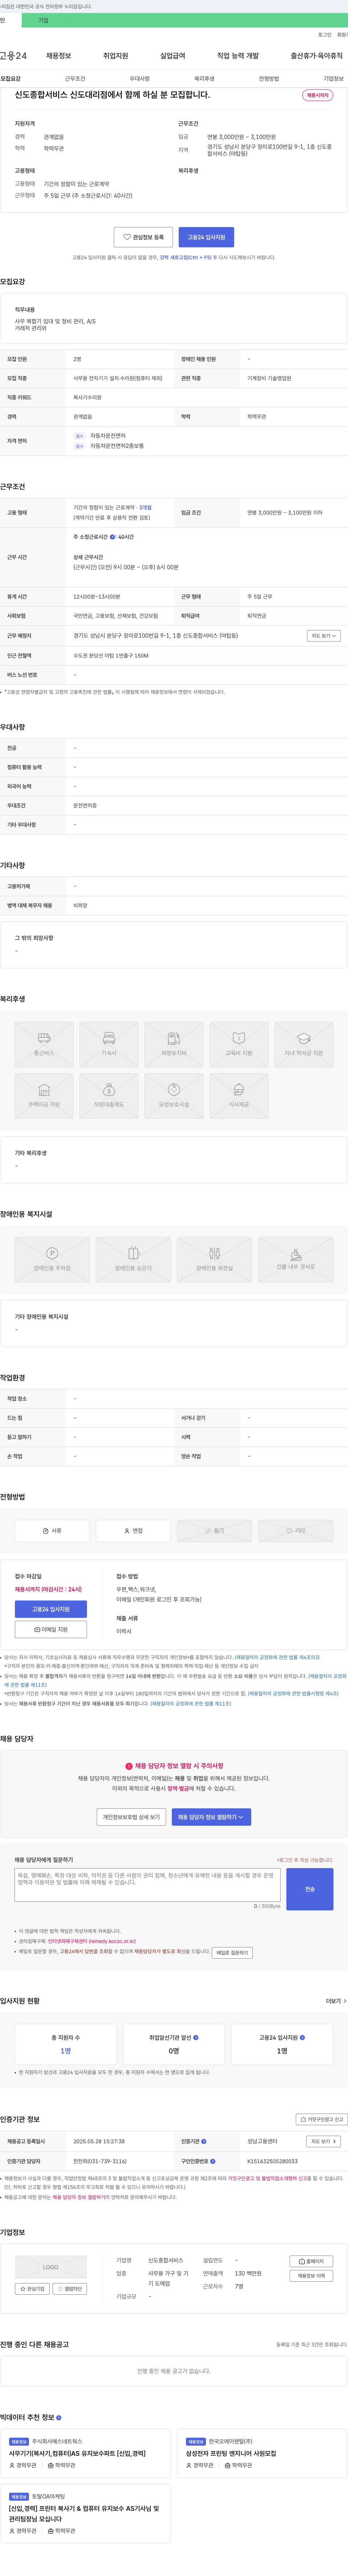Jump to the 기업정보 section tab

[333, 79]
